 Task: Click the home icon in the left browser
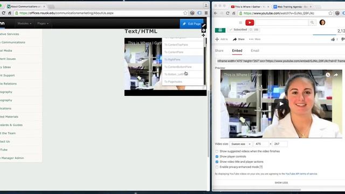10,13
